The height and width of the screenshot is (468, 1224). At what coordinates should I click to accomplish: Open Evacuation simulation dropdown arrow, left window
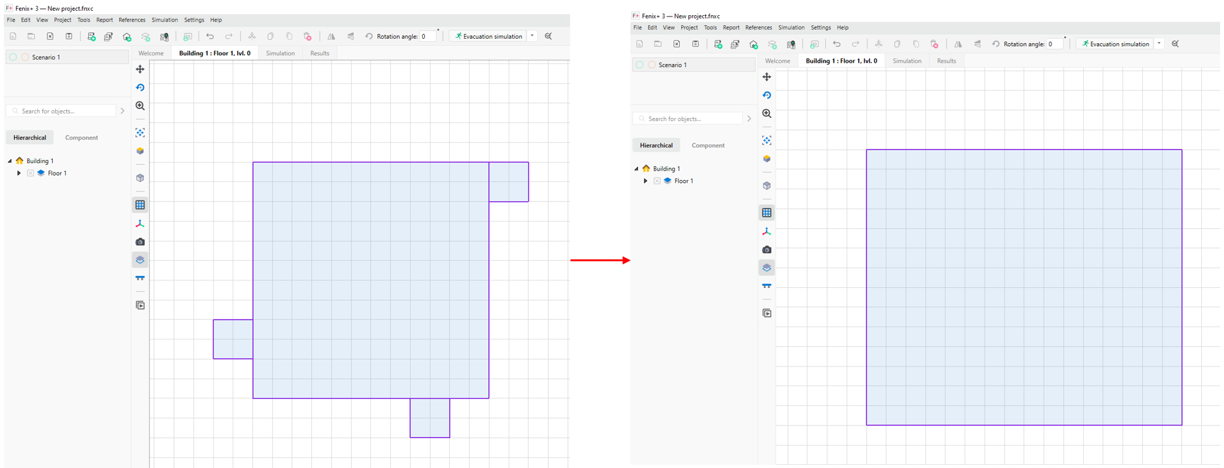pyautogui.click(x=532, y=36)
